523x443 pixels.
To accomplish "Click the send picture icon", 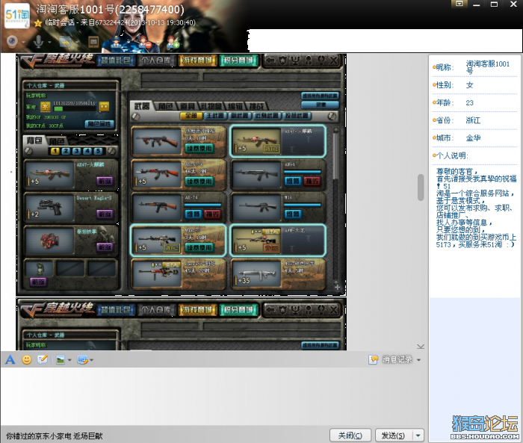I will coord(61,360).
